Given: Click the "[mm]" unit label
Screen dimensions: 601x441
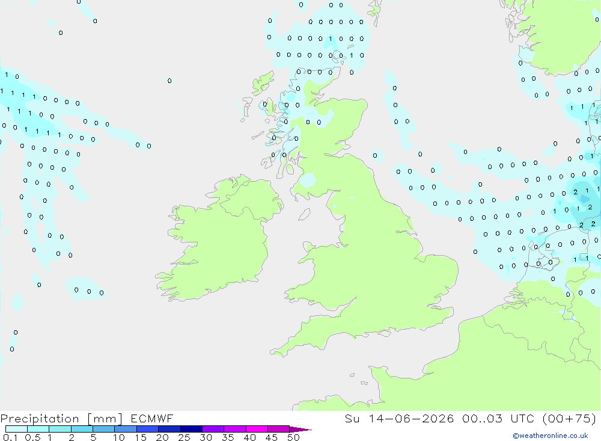Looking at the screenshot, I should coord(105,419).
